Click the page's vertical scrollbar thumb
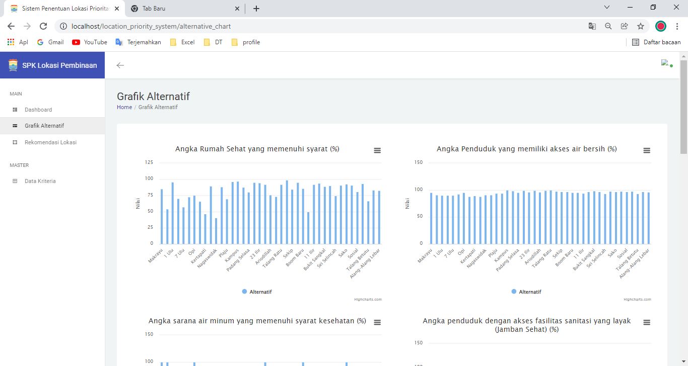Image resolution: width=688 pixels, height=366 pixels. tap(683, 107)
